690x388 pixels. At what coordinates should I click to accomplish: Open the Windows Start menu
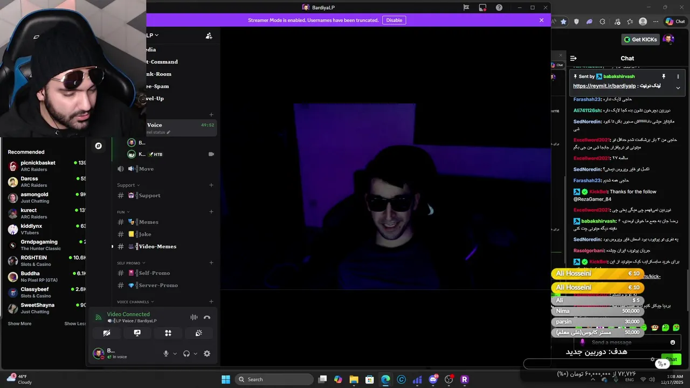(x=226, y=379)
